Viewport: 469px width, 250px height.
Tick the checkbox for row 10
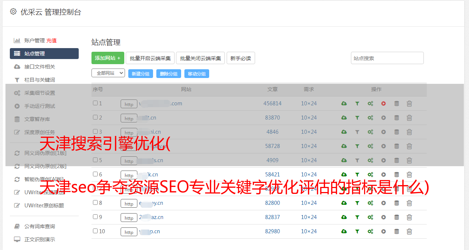click(x=95, y=231)
